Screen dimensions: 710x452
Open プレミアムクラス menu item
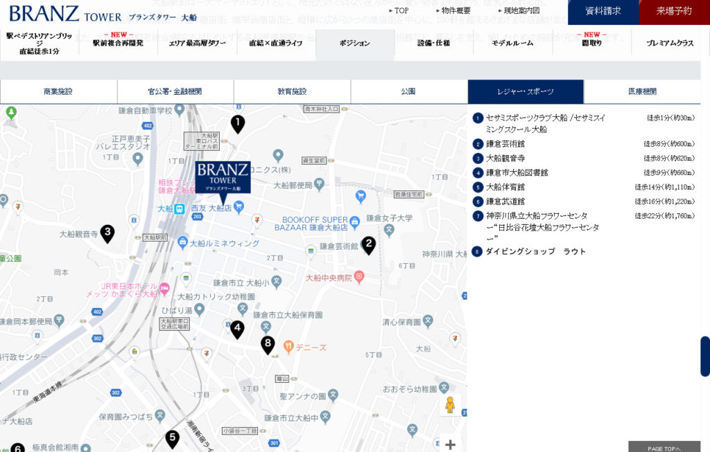coord(670,44)
